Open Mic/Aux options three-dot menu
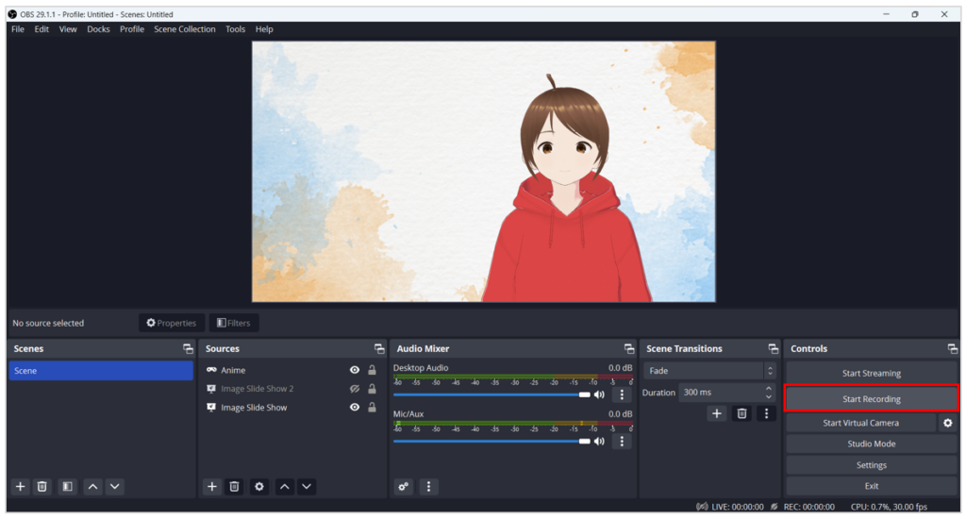Viewport: 966px width, 520px height. click(622, 441)
